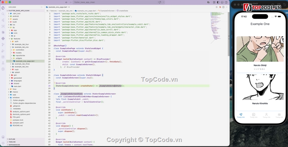The width and height of the screenshot is (288, 147).
Task: Expand the OUTLINE section
Action: 25,139
